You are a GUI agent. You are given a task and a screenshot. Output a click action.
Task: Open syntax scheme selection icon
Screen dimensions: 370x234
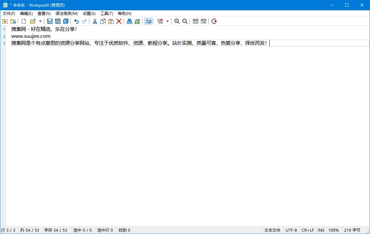tap(195, 22)
